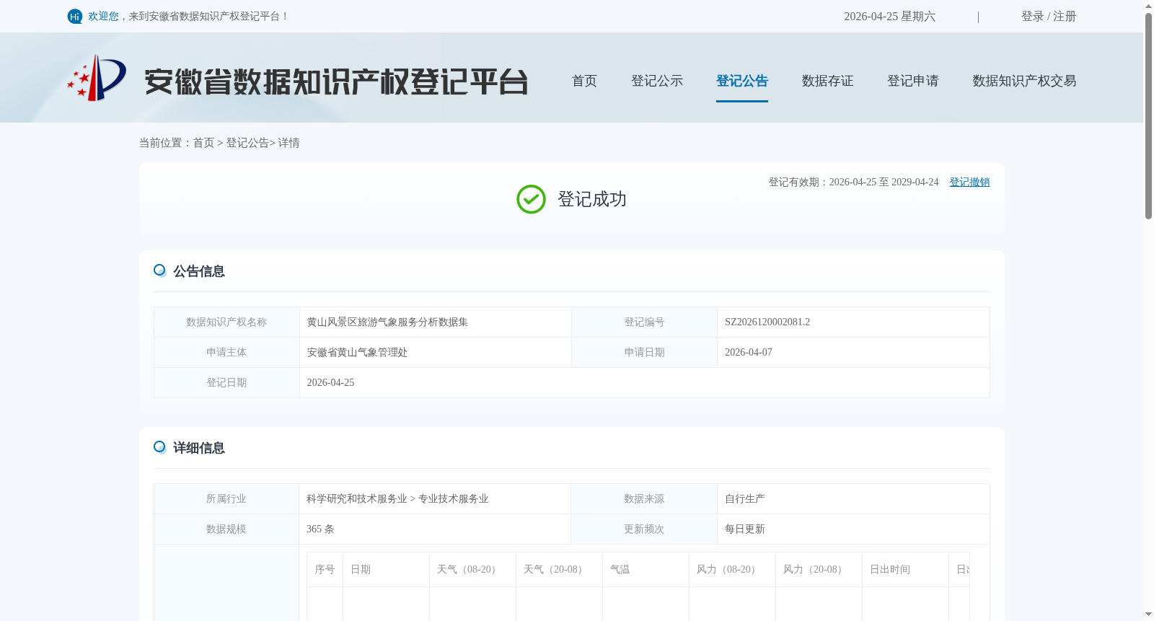Viewport: 1154px width, 621px height.
Task: Click the 数据知识产权名称 label cell
Action: click(x=226, y=322)
